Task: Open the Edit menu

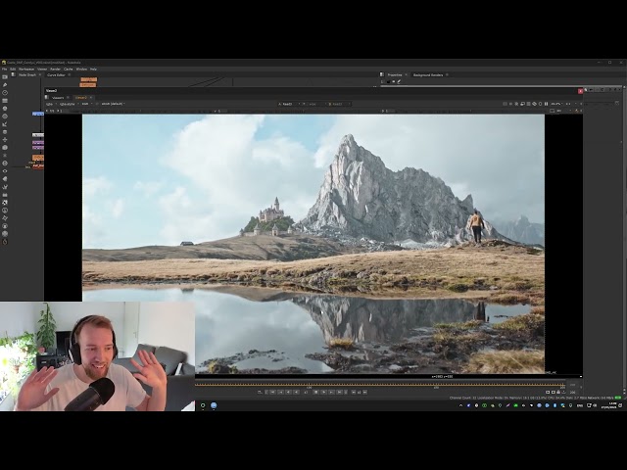Action: [x=13, y=70]
